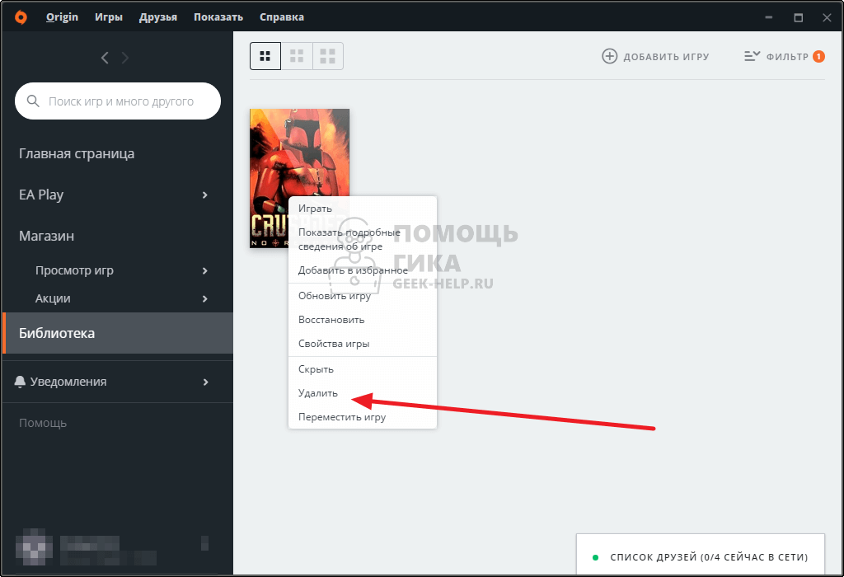The height and width of the screenshot is (577, 844).
Task: Select Показать подробные сведения об игре
Action: point(363,239)
